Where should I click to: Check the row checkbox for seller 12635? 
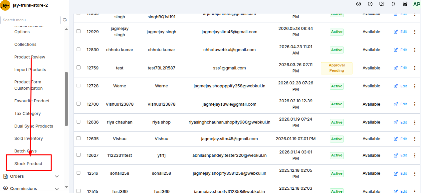[79, 138]
